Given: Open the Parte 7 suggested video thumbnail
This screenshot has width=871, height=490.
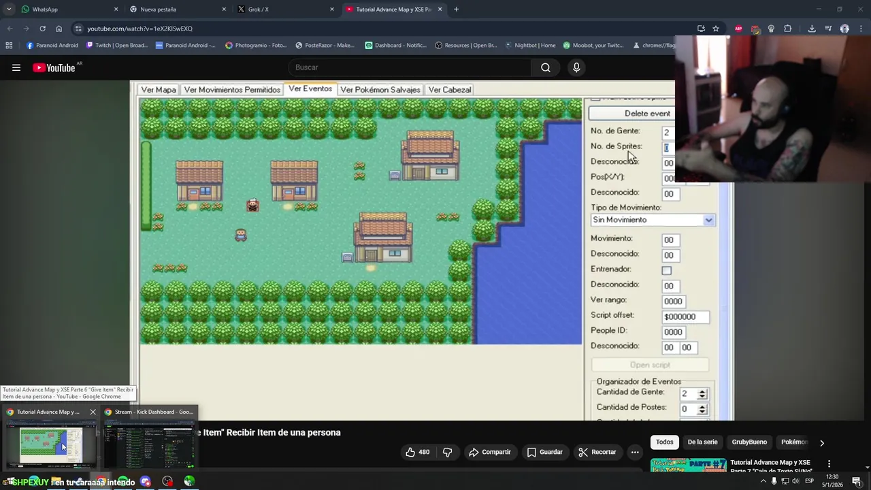Looking at the screenshot, I should 688,465.
